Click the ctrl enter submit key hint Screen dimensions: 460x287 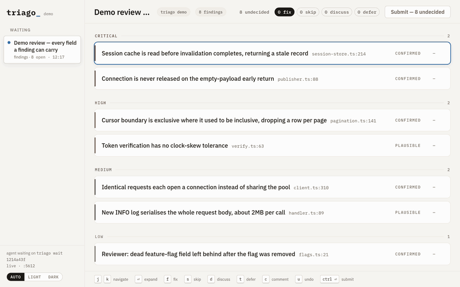tap(329, 279)
